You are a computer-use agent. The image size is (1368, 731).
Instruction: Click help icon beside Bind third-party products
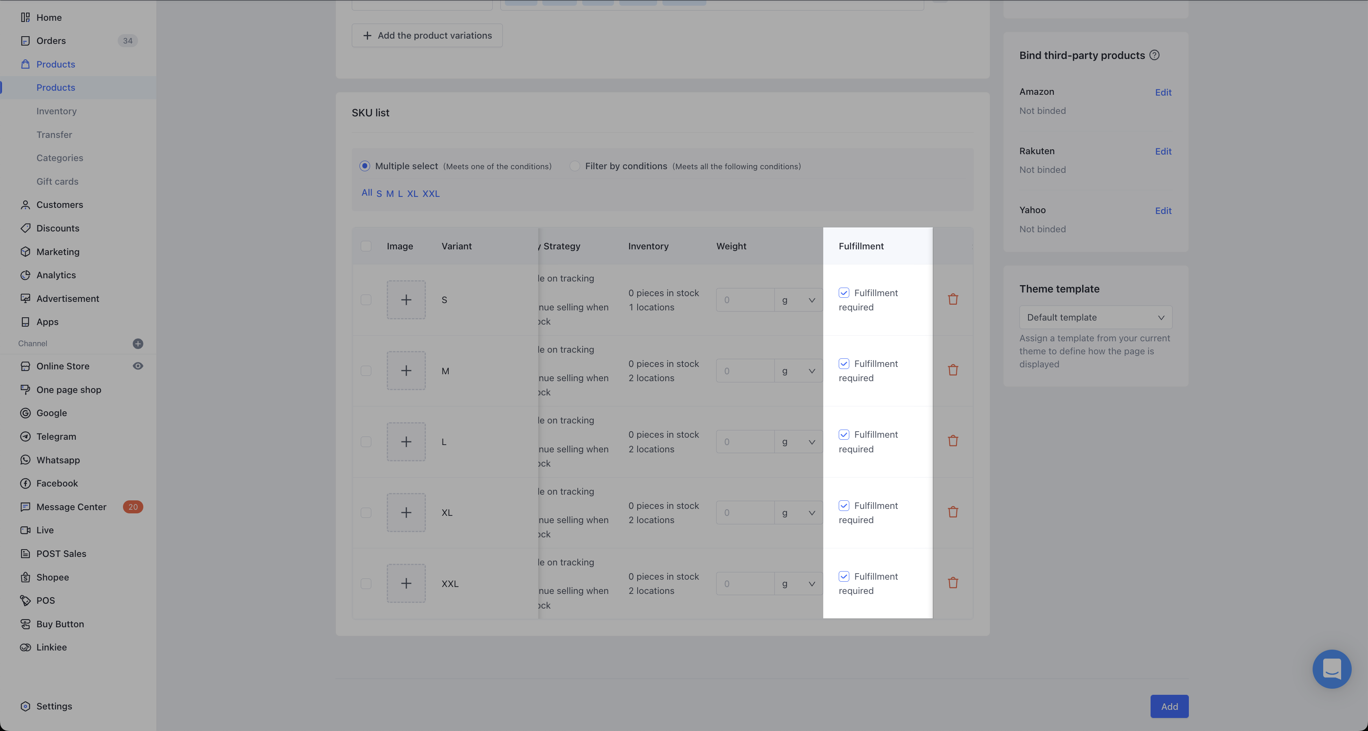1154,55
